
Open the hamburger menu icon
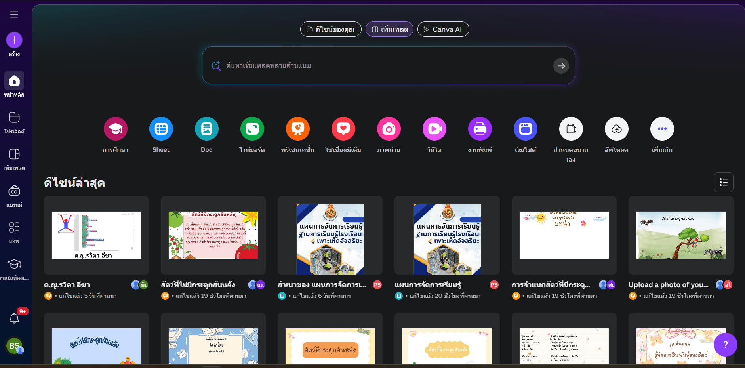click(x=14, y=14)
